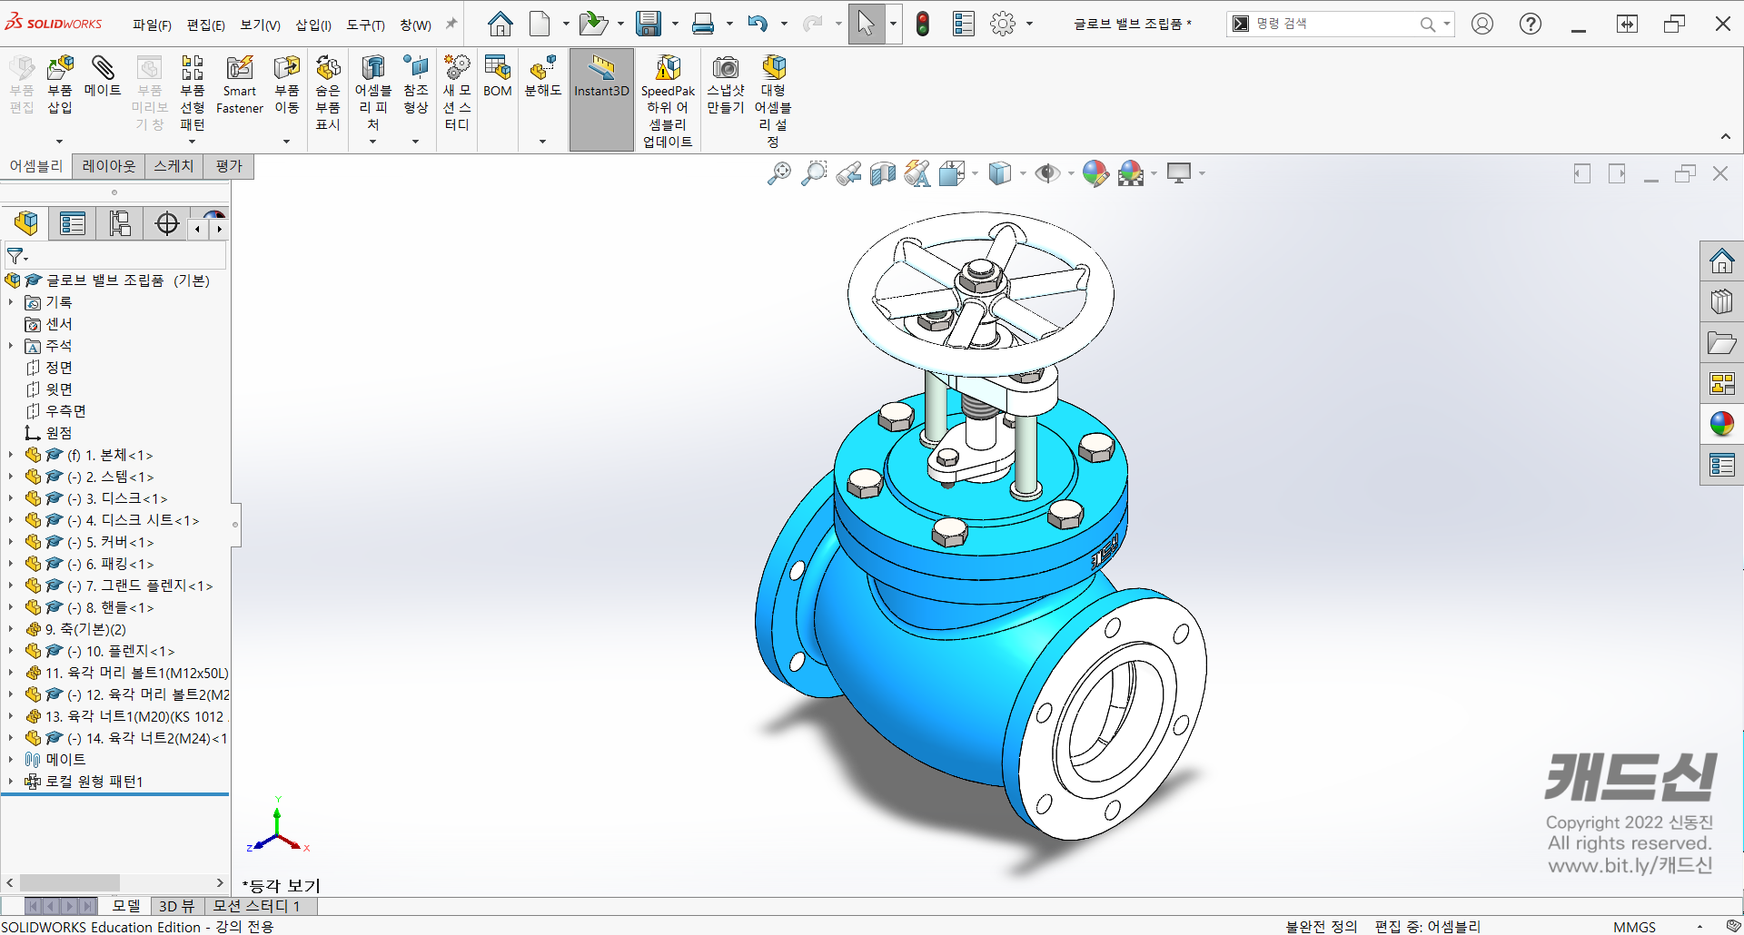The width and height of the screenshot is (1744, 935).
Task: Pin the menu bar with pushpin
Action: (451, 25)
